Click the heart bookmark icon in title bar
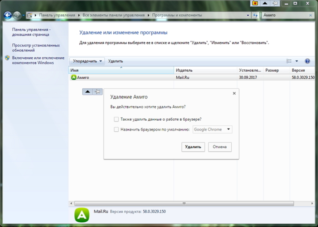The width and height of the screenshot is (318, 227). click(x=255, y=3)
